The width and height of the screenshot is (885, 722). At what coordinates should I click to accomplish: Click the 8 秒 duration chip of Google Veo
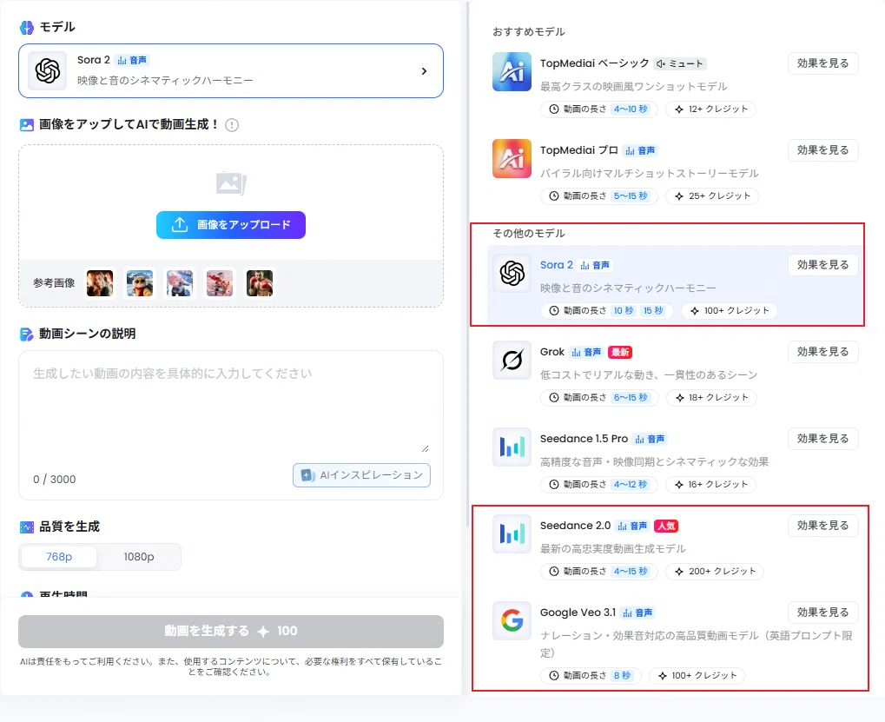pyautogui.click(x=622, y=675)
